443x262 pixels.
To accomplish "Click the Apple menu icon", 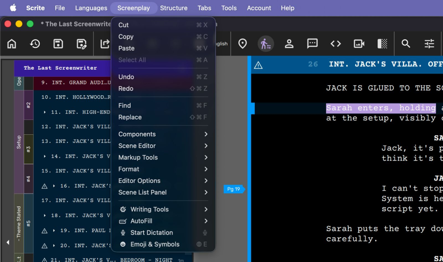I will [x=13, y=8].
